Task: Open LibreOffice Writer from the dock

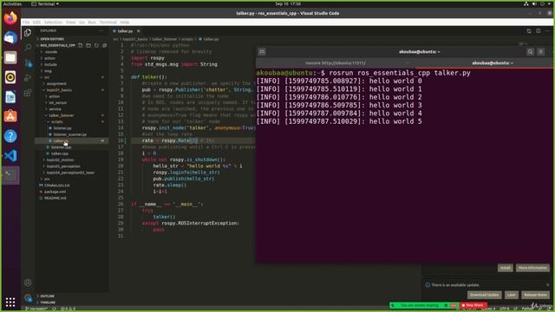Action: [x=10, y=97]
